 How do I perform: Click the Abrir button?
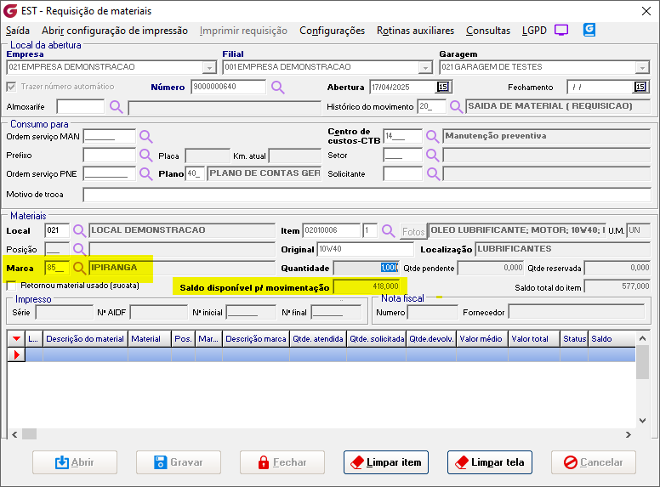pyautogui.click(x=75, y=462)
